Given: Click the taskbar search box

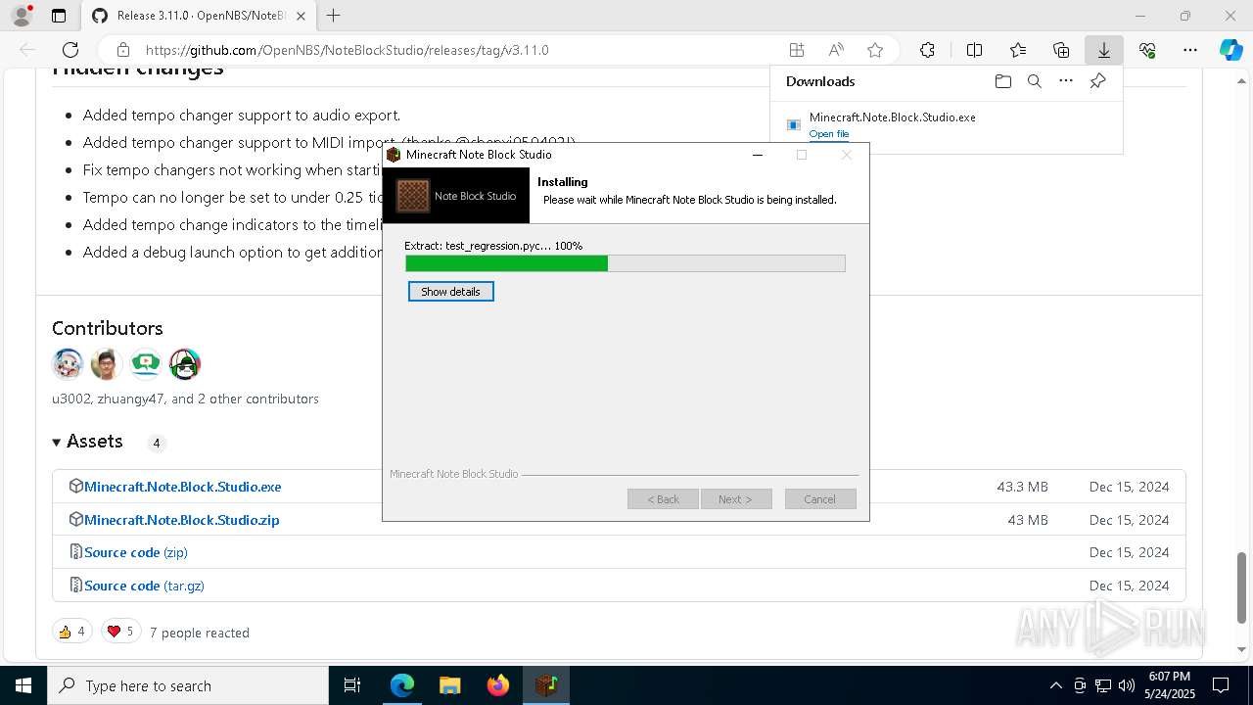Looking at the screenshot, I should 188,685.
